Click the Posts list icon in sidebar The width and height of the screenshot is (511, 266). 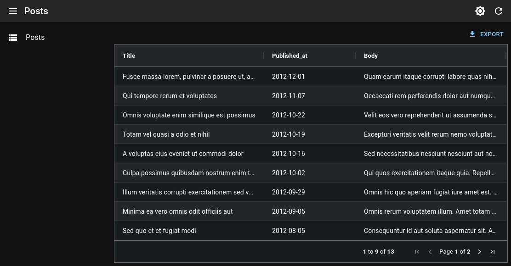click(13, 38)
